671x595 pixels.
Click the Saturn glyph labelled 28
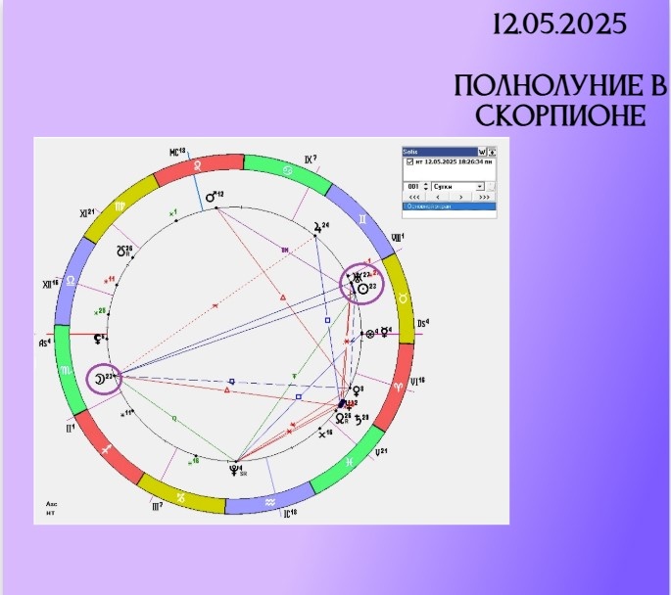[358, 420]
